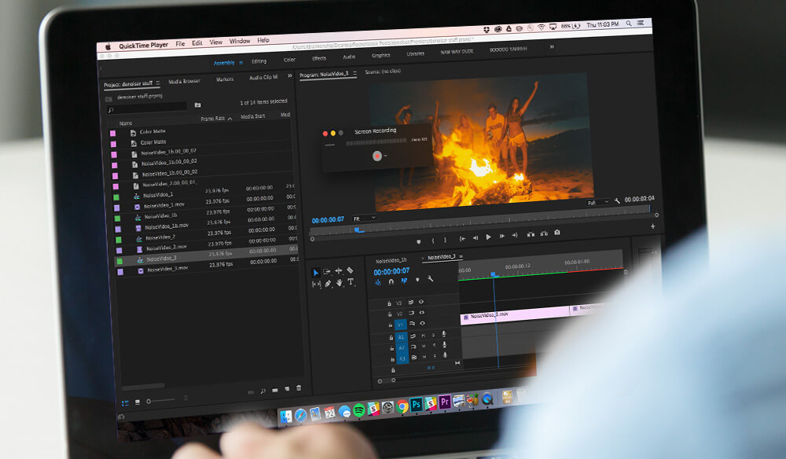The height and width of the screenshot is (459, 786).
Task: Click the New Item icon in Project panel
Action: [287, 389]
